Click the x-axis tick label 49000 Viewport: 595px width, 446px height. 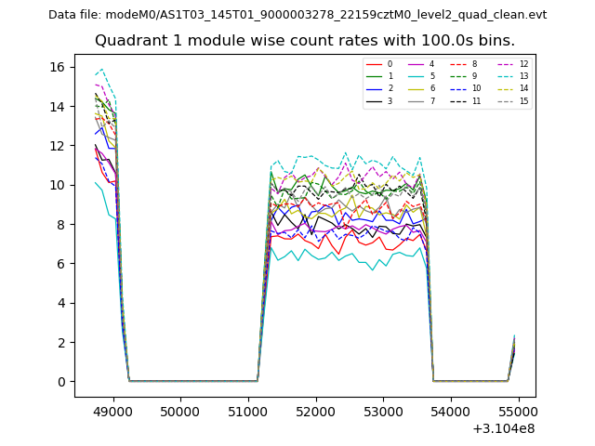pyautogui.click(x=112, y=410)
